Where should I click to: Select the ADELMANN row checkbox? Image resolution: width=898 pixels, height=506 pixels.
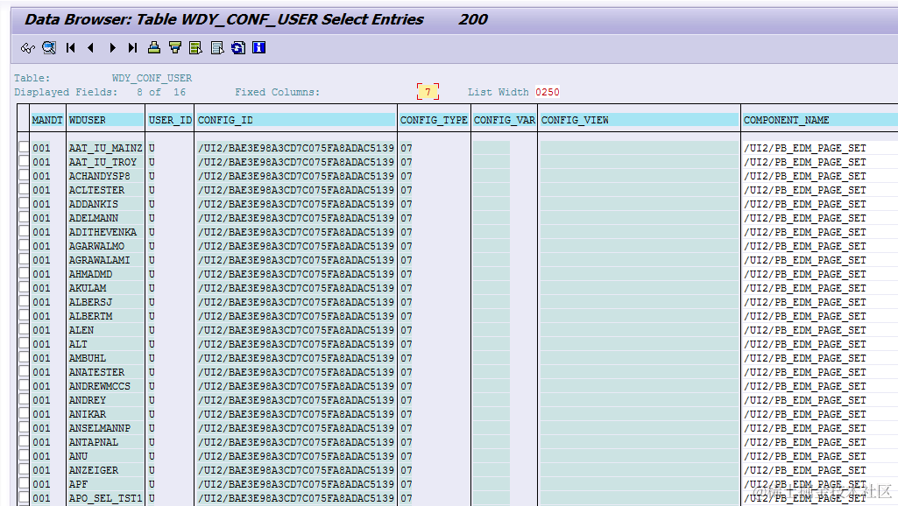point(24,217)
